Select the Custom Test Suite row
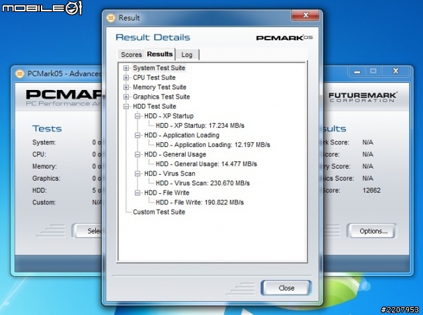This screenshot has height=315, width=423. coord(159,212)
